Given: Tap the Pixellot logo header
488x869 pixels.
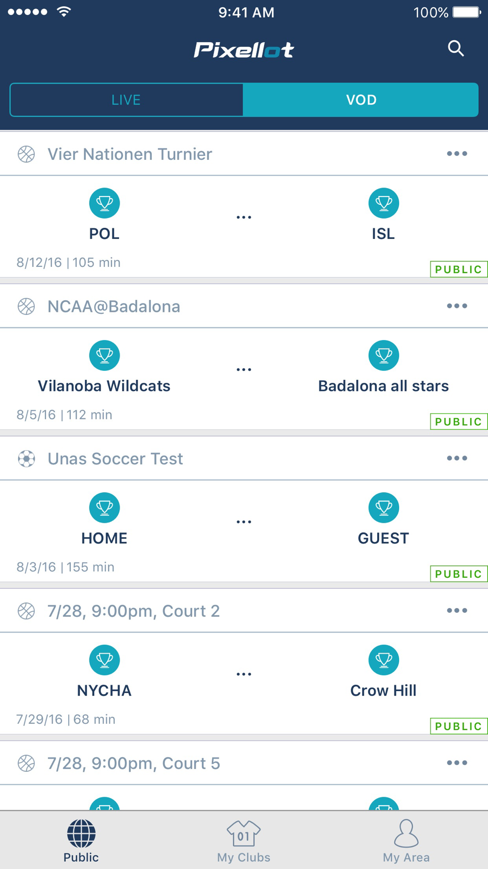Looking at the screenshot, I should click(x=244, y=49).
